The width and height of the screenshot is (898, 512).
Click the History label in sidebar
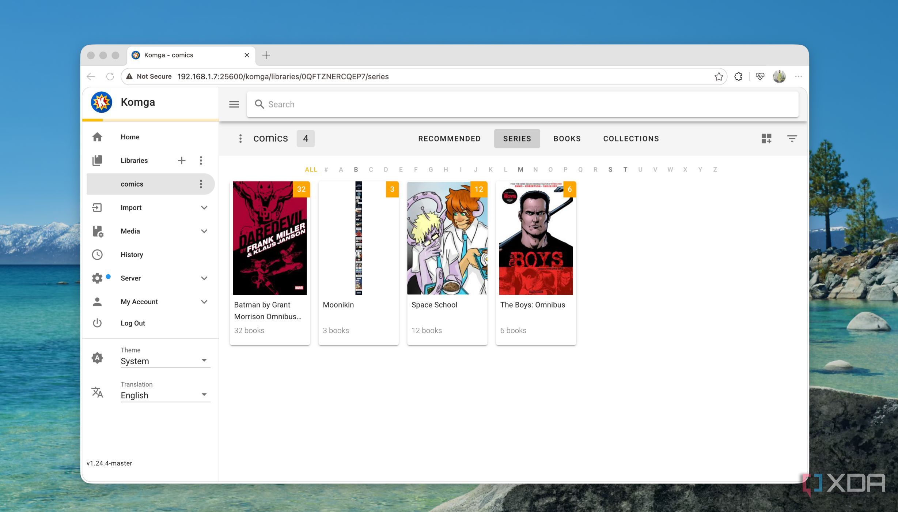click(132, 255)
